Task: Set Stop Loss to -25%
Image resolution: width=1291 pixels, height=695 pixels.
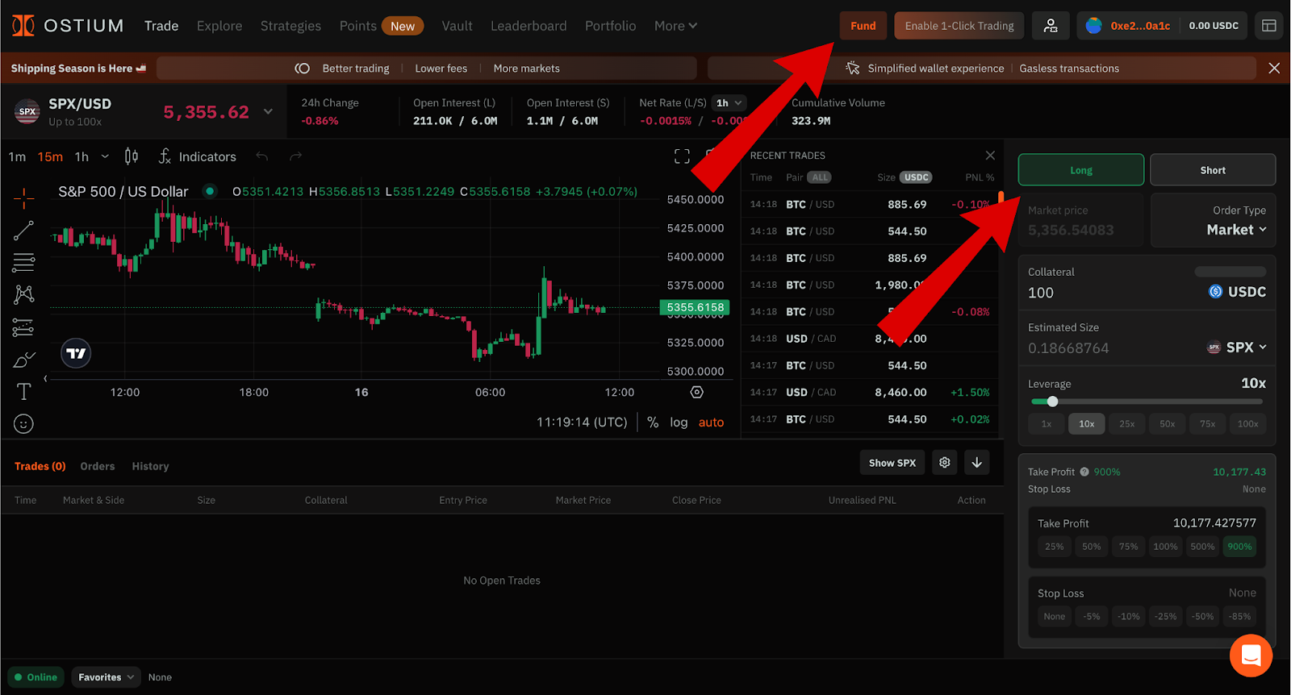Action: [x=1165, y=617]
